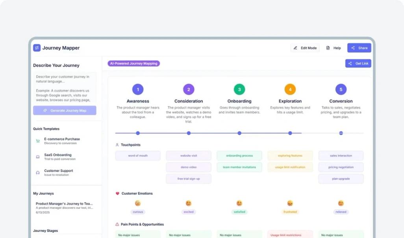Select the onboarding process touchpoint
The height and width of the screenshot is (238, 404).
239,156
